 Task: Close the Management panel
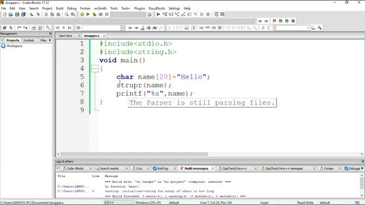pos(51,34)
